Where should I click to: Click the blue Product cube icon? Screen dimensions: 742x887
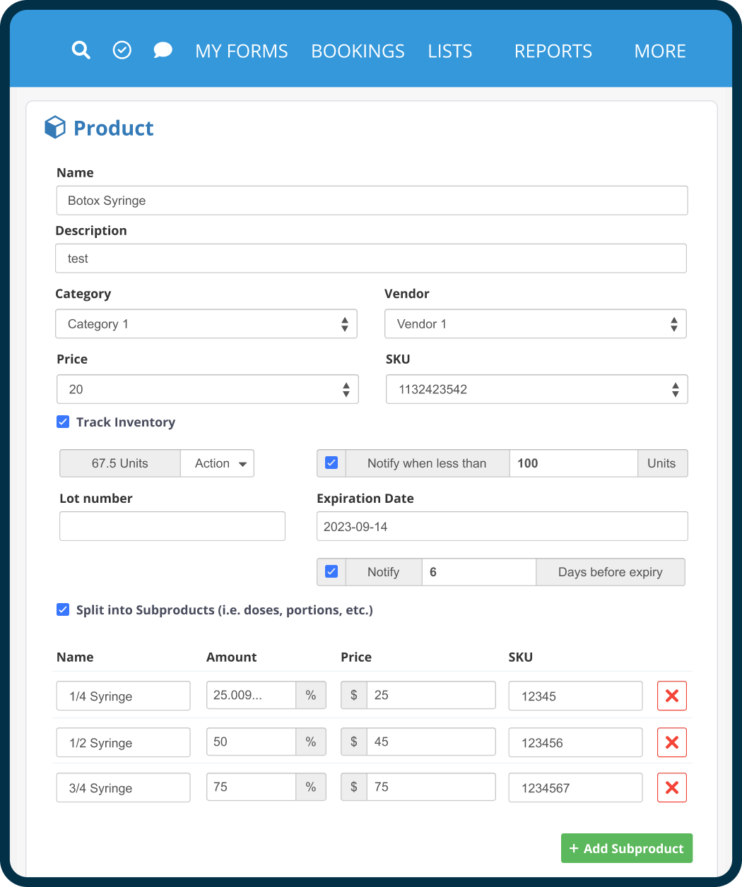click(54, 127)
